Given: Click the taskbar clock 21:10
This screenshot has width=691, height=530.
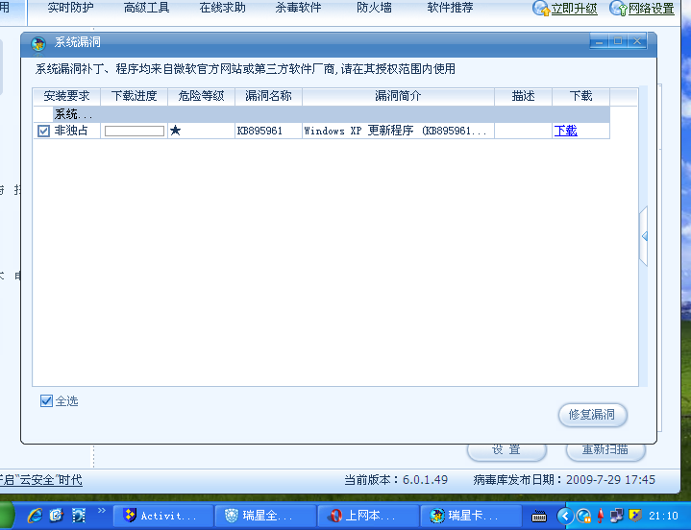Looking at the screenshot, I should click(x=663, y=516).
